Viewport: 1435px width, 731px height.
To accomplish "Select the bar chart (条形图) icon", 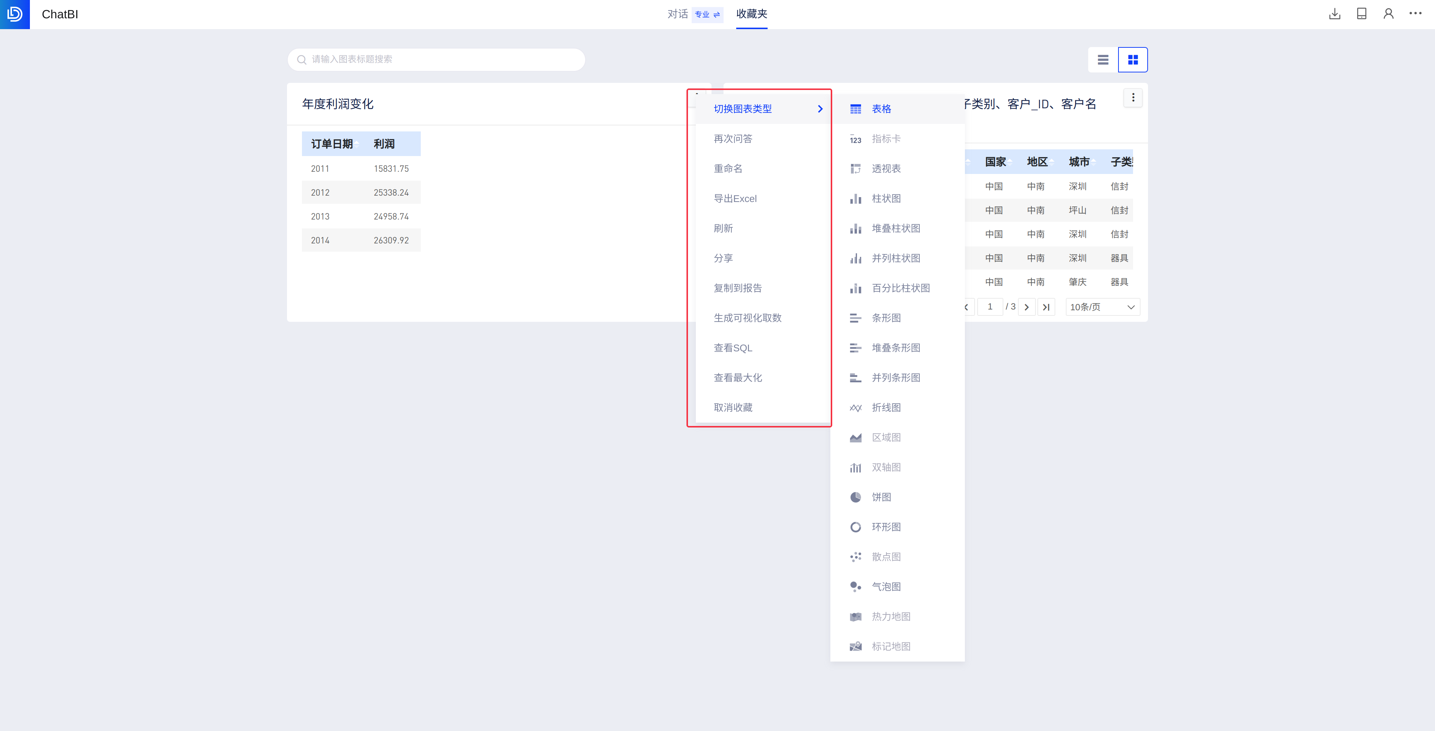I will pyautogui.click(x=855, y=318).
